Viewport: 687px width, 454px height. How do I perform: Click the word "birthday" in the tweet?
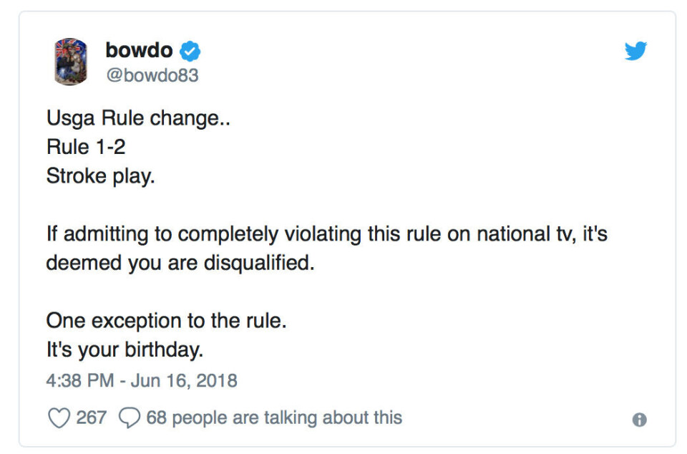(163, 349)
